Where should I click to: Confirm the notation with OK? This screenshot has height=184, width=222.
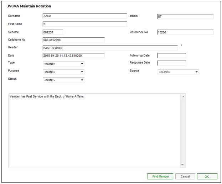pyautogui.click(x=207, y=177)
